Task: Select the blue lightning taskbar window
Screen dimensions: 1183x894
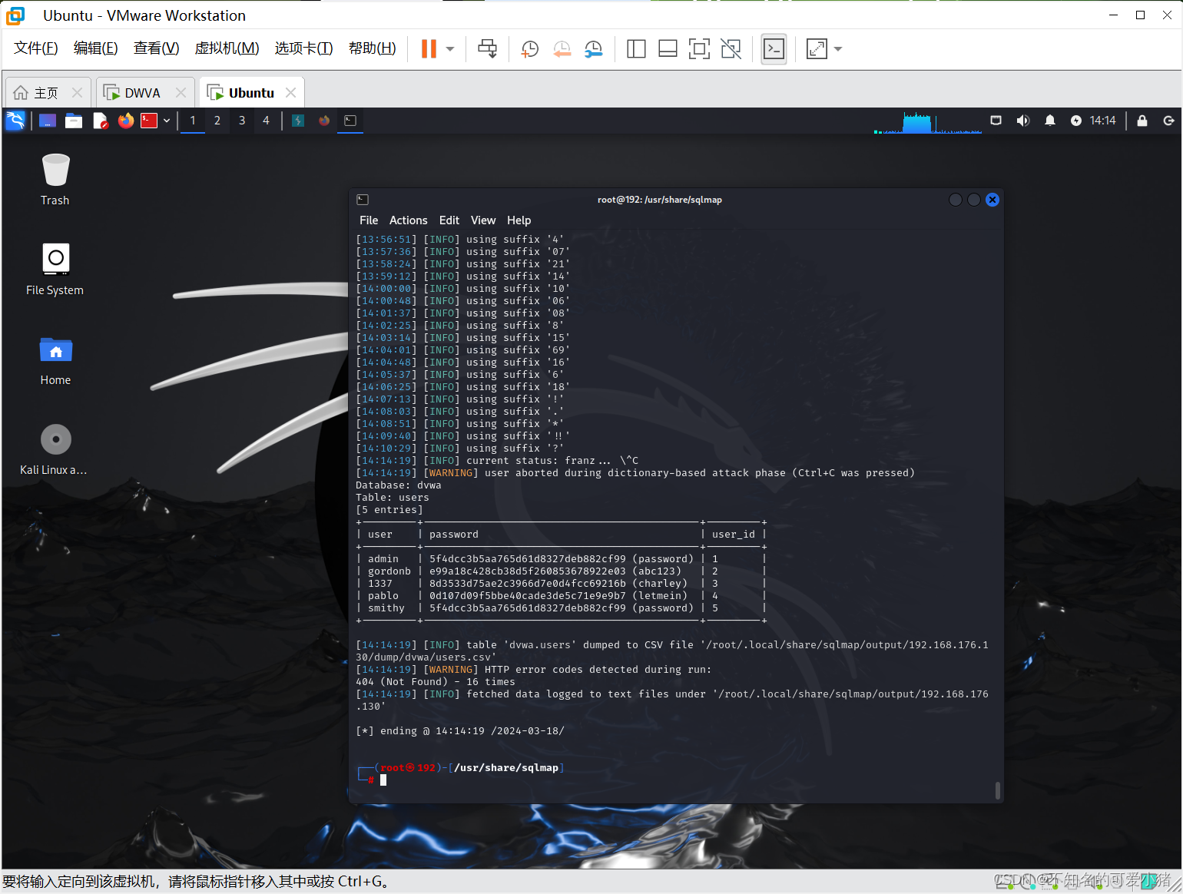Action: pos(298,121)
